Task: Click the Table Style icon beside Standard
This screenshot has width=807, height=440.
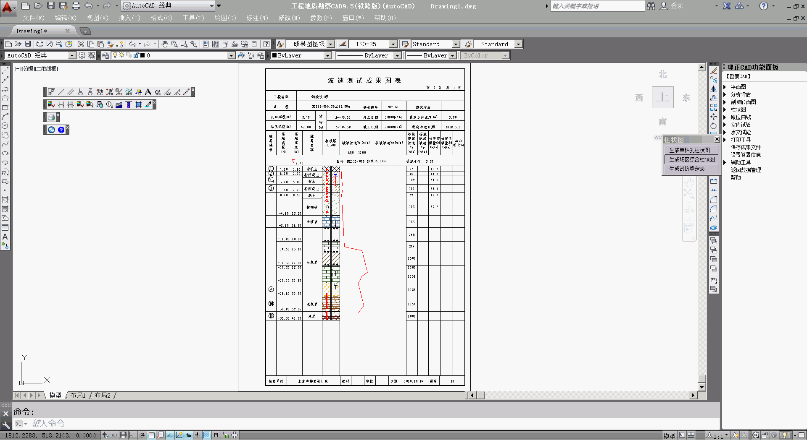Action: coord(405,44)
